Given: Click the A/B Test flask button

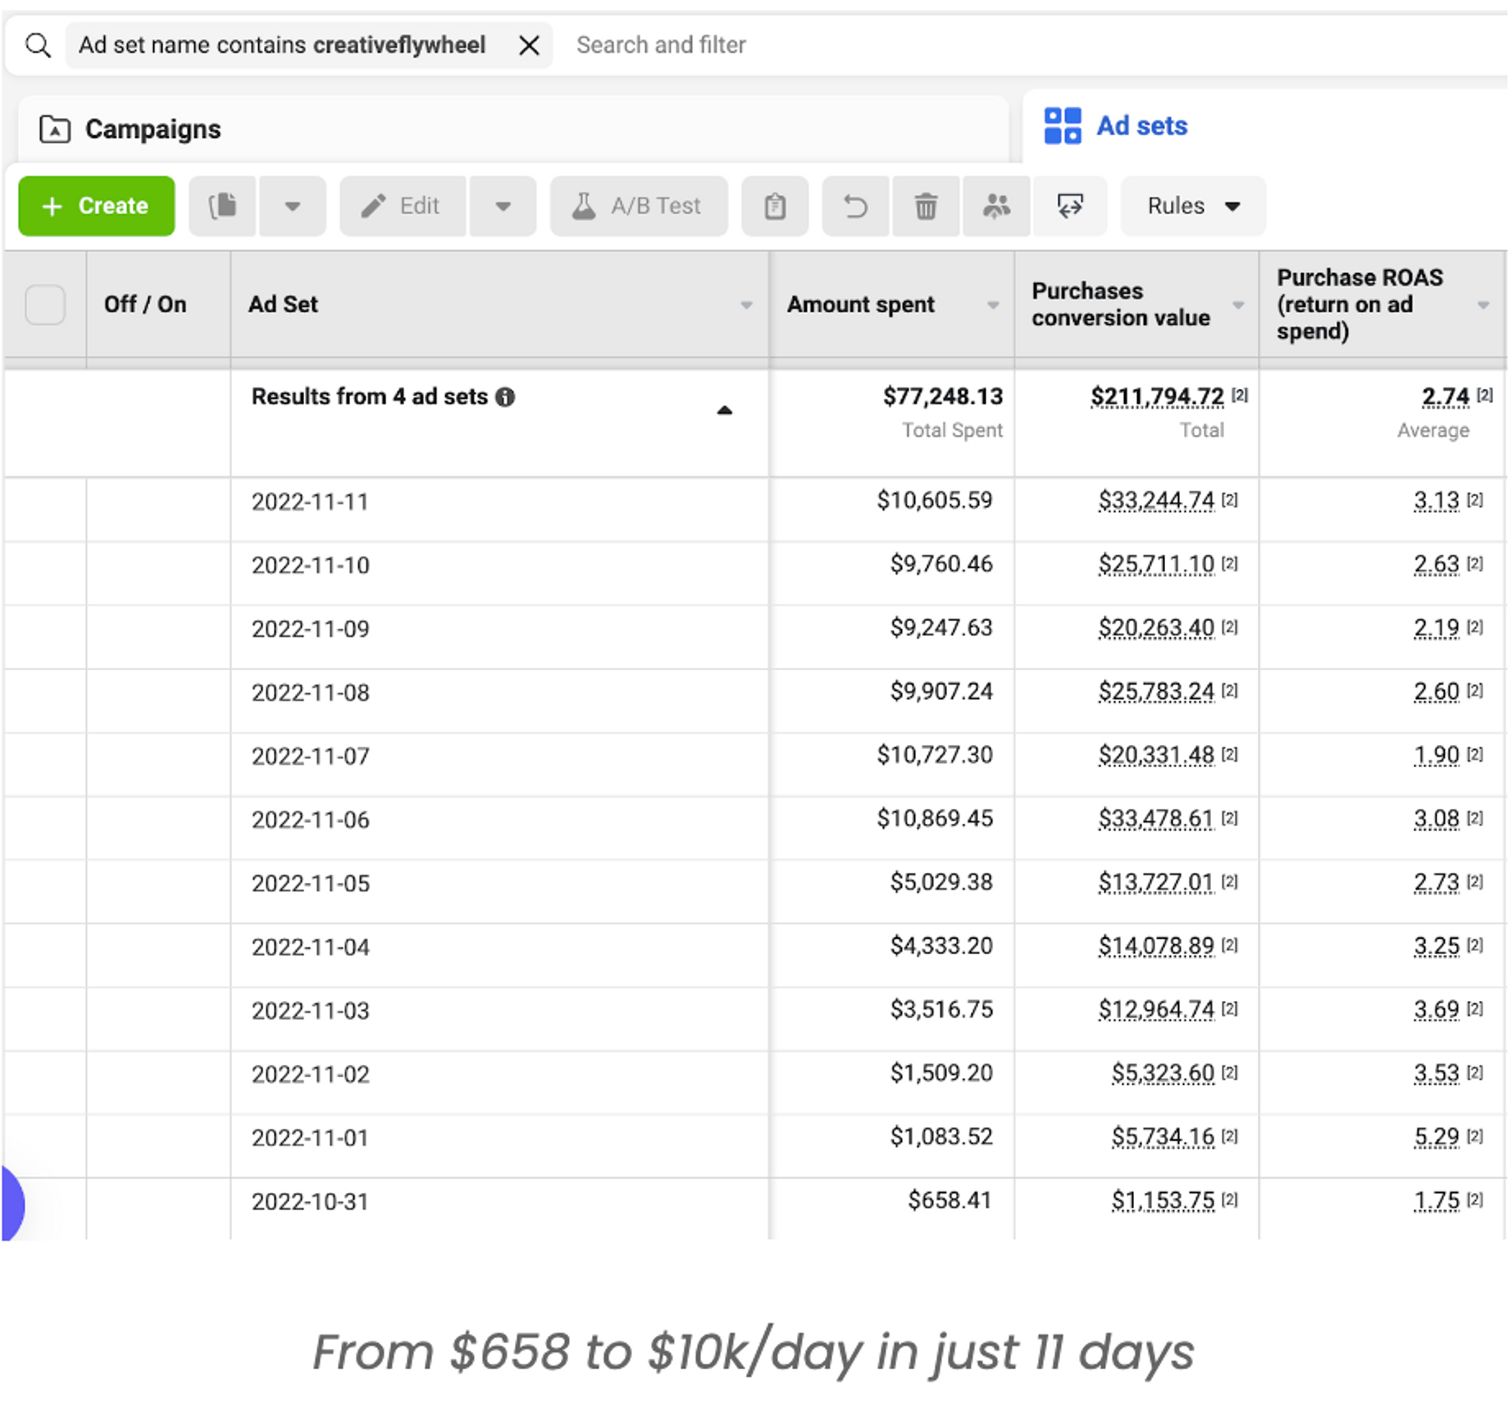Looking at the screenshot, I should point(639,207).
